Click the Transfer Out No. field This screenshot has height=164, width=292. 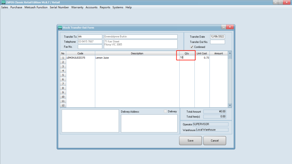pos(217,42)
